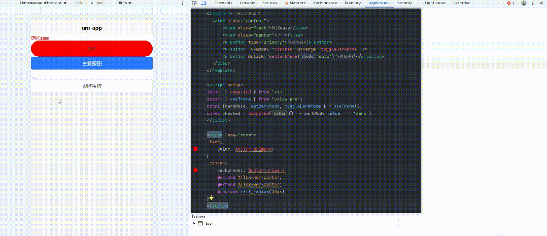Select the Frames section label
Viewport: 547px width, 236px height.
click(198, 216)
